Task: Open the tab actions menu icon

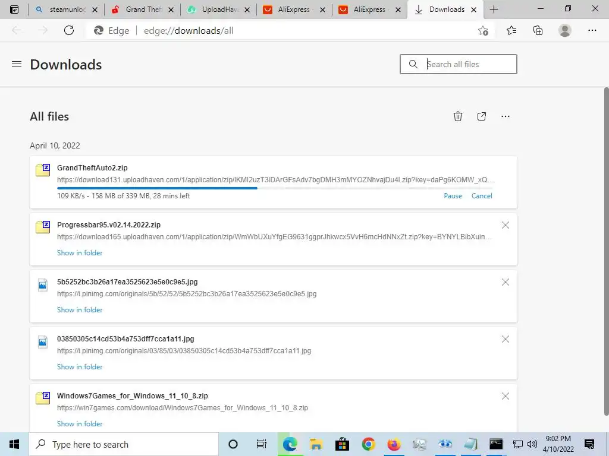Action: [14, 9]
